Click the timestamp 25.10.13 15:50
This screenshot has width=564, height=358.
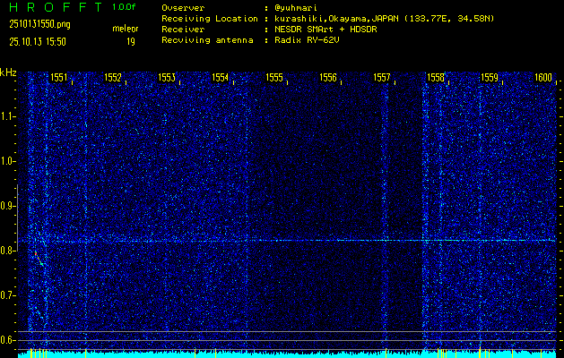pos(38,42)
